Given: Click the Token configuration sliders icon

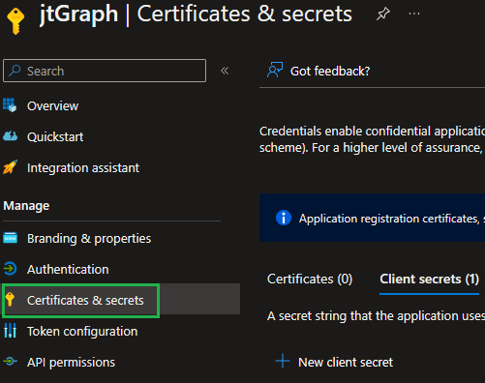Looking at the screenshot, I should (x=10, y=331).
